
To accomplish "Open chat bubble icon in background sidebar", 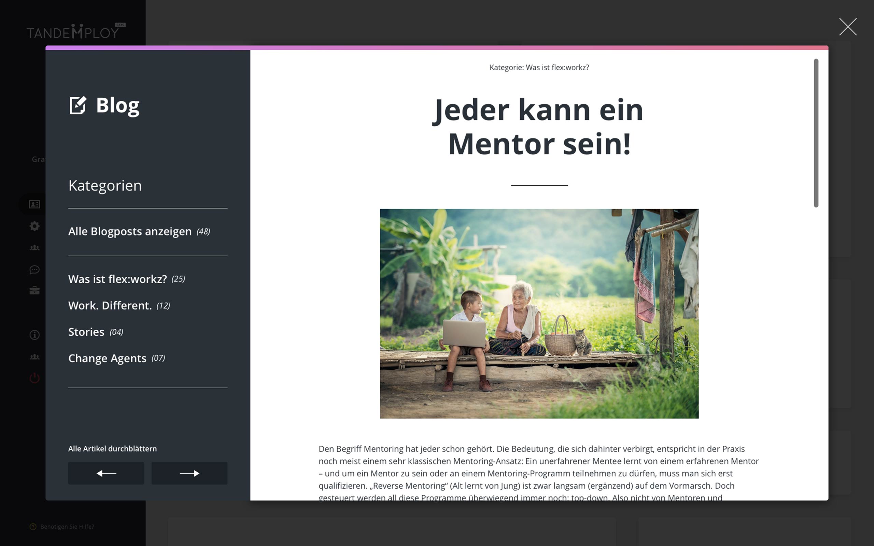I will (35, 269).
